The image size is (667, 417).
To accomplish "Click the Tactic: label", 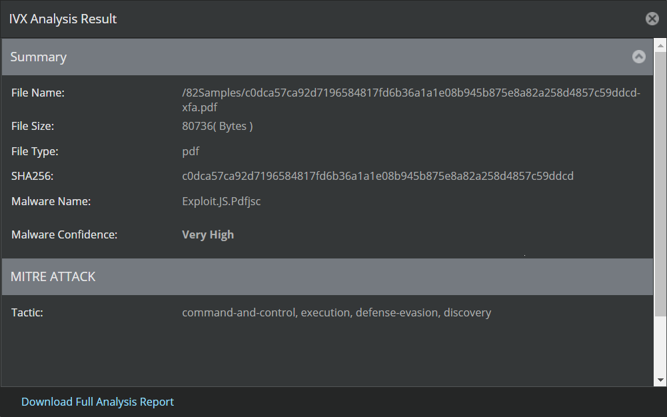I will 27,312.
